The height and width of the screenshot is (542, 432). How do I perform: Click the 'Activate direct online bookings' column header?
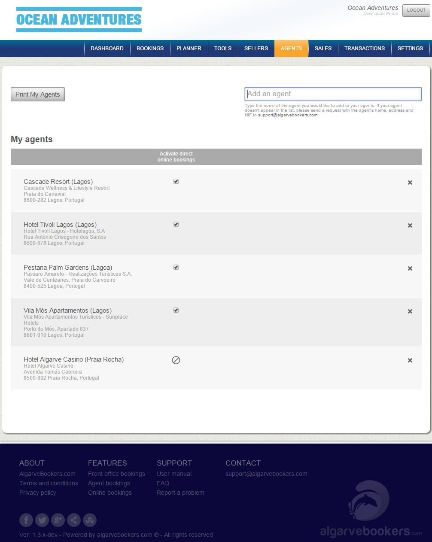tap(176, 157)
